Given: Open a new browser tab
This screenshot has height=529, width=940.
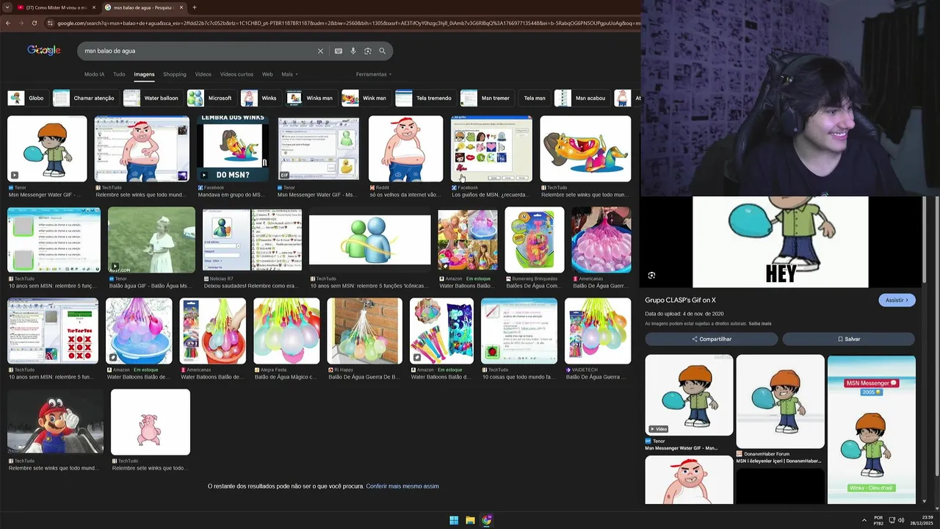Looking at the screenshot, I should click(194, 7).
